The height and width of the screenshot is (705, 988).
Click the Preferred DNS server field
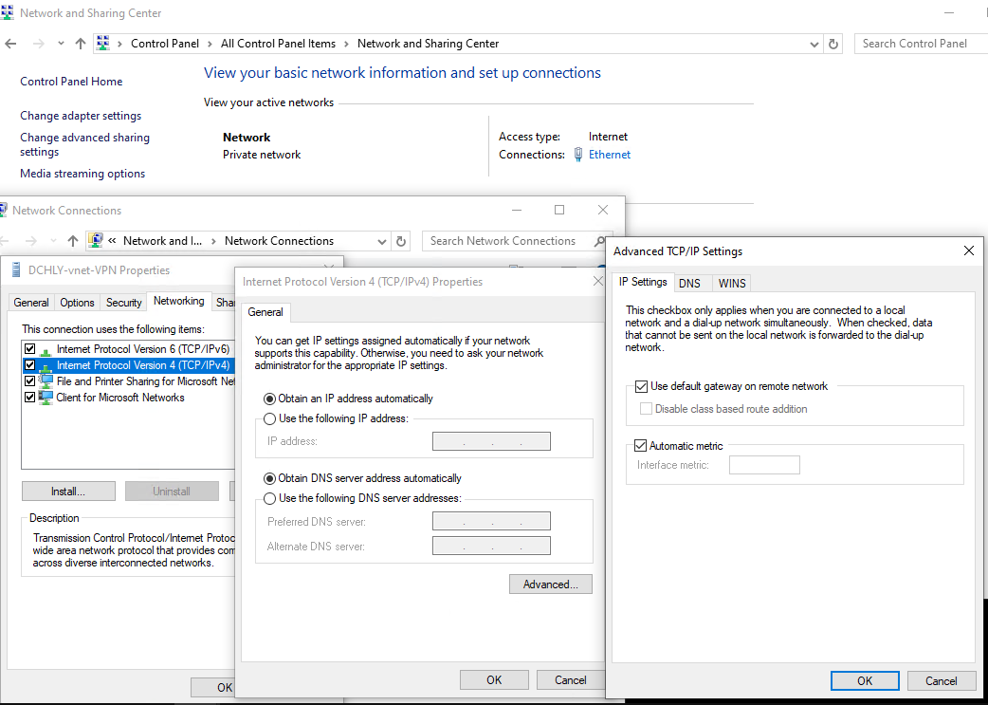tap(491, 522)
